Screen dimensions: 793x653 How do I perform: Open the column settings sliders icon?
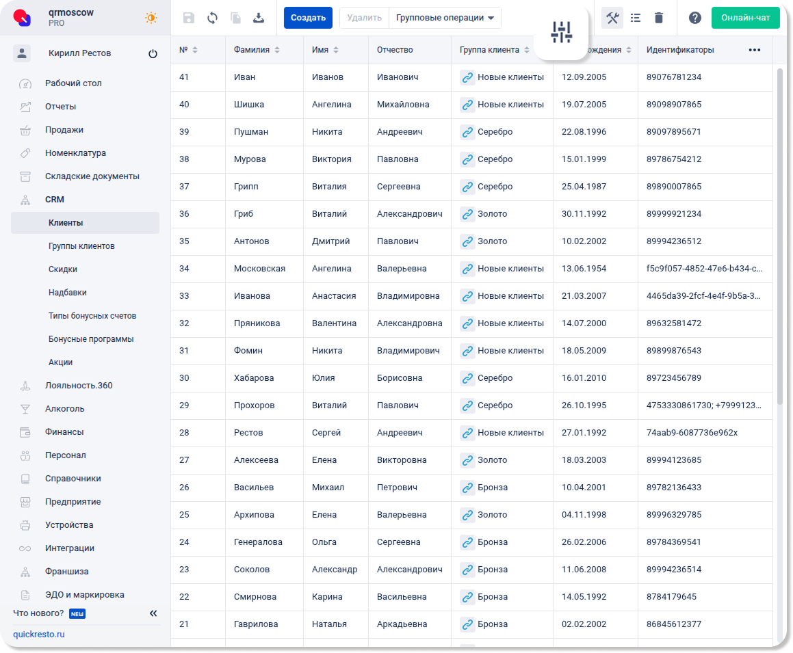coord(561,31)
